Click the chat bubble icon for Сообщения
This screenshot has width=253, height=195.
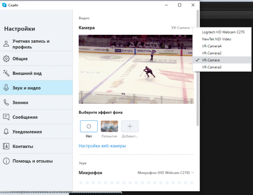click(x=6, y=117)
